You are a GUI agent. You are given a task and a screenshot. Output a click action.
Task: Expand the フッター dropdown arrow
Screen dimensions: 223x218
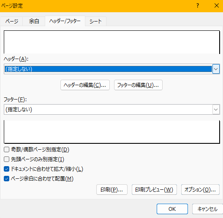(x=216, y=110)
